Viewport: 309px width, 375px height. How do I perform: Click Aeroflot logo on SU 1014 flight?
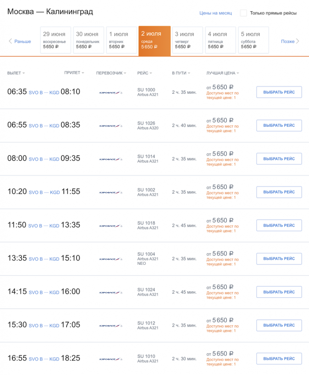tap(111, 159)
